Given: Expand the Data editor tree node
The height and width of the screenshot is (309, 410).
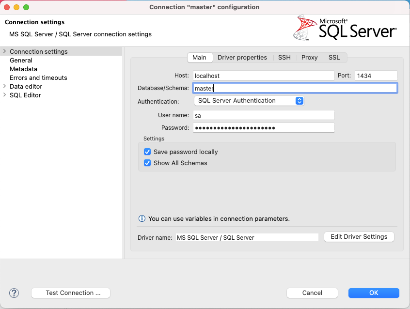Looking at the screenshot, I should pyautogui.click(x=4, y=86).
